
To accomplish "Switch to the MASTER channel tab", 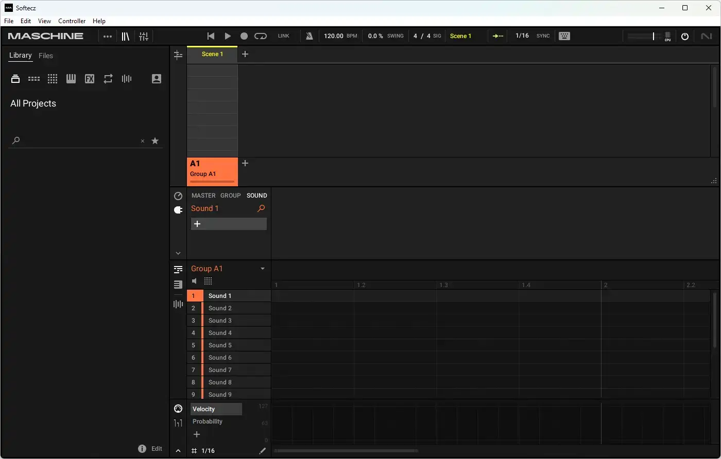I will 203,196.
